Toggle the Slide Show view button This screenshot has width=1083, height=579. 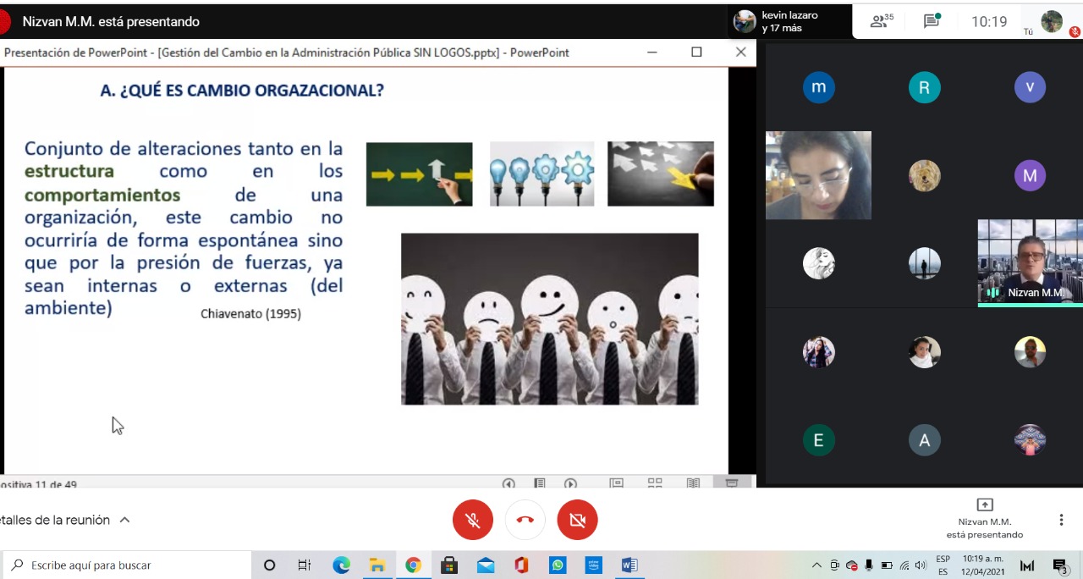732,483
